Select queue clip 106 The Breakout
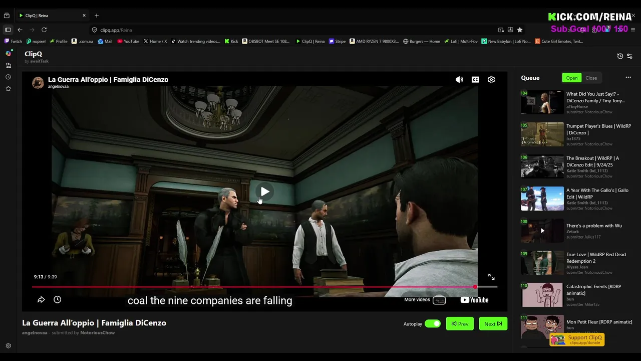 (577, 166)
